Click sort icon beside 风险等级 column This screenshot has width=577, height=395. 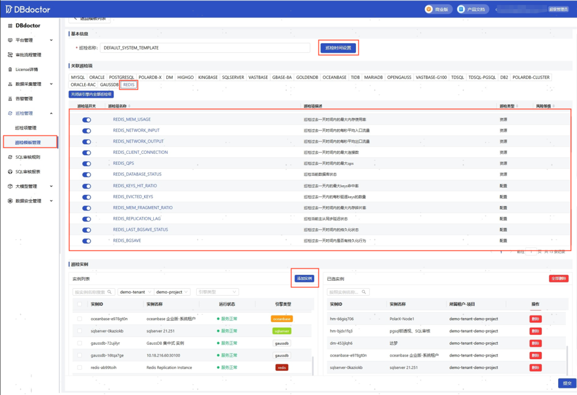553,106
